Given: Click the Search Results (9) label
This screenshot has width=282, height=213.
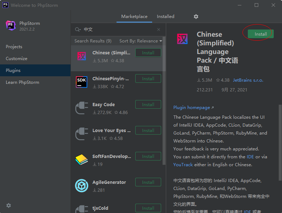Looking at the screenshot, I should [x=93, y=41].
